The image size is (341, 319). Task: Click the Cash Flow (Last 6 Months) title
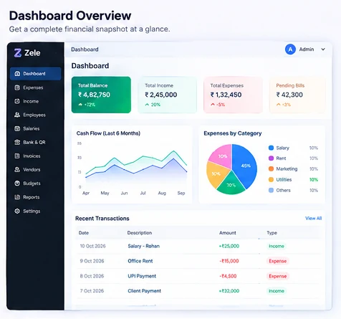click(108, 133)
